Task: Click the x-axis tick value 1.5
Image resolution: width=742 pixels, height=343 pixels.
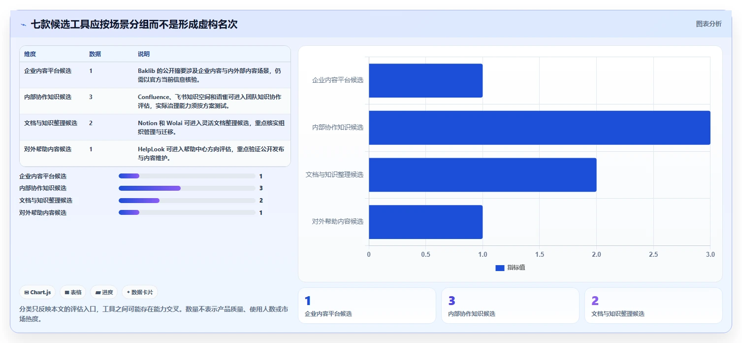Action: coord(540,254)
